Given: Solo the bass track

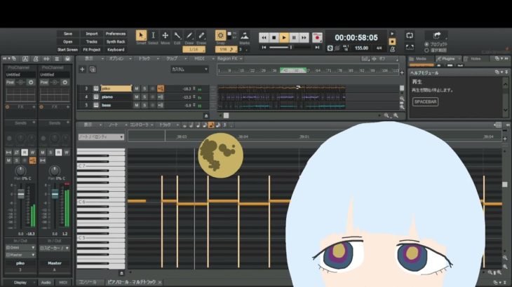Looking at the screenshot, I should click(x=144, y=105).
